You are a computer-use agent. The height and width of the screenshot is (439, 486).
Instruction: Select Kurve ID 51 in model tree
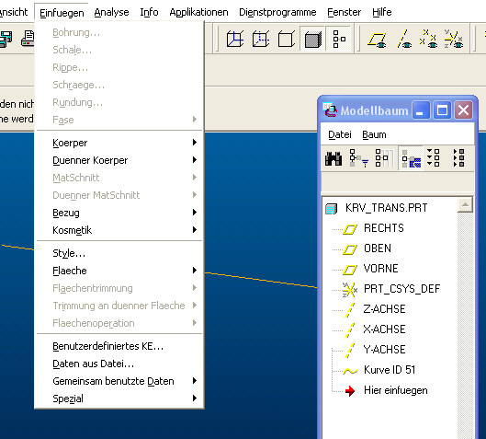[390, 370]
